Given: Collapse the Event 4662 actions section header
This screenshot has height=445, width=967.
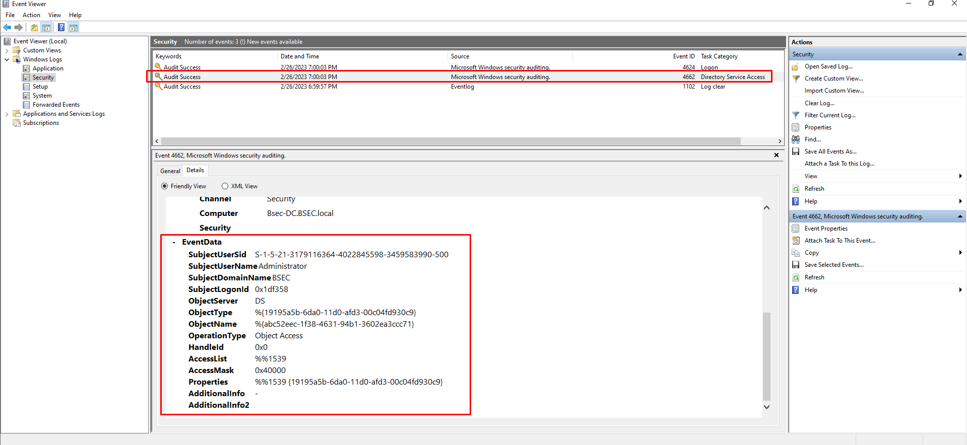Looking at the screenshot, I should pyautogui.click(x=960, y=216).
